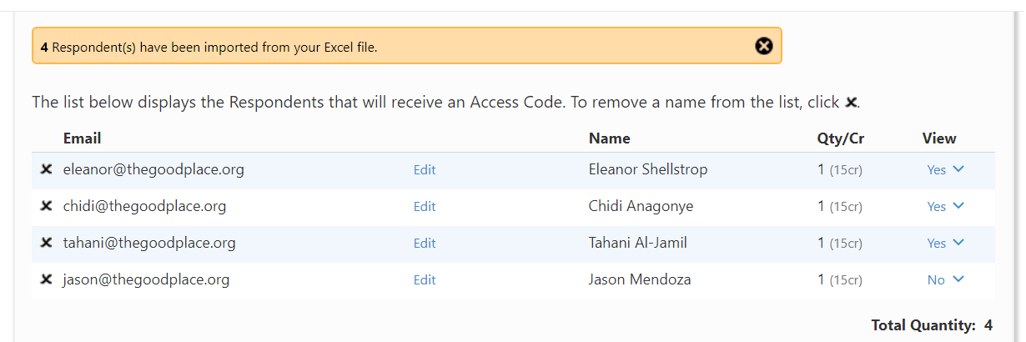Select the Email column header
1026x342 pixels.
[x=82, y=138]
